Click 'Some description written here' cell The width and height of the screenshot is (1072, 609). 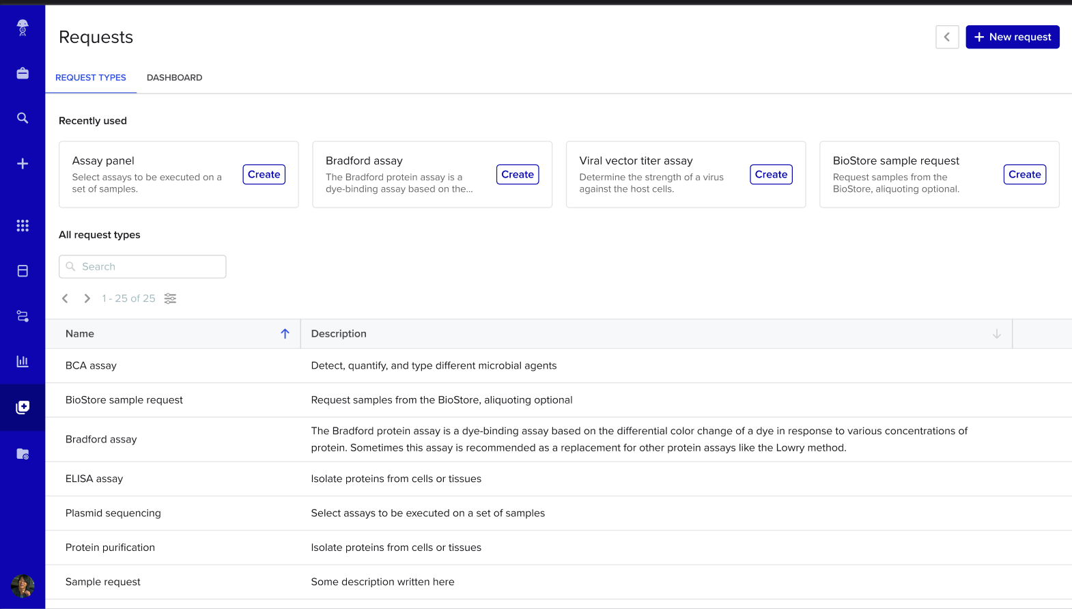382,582
